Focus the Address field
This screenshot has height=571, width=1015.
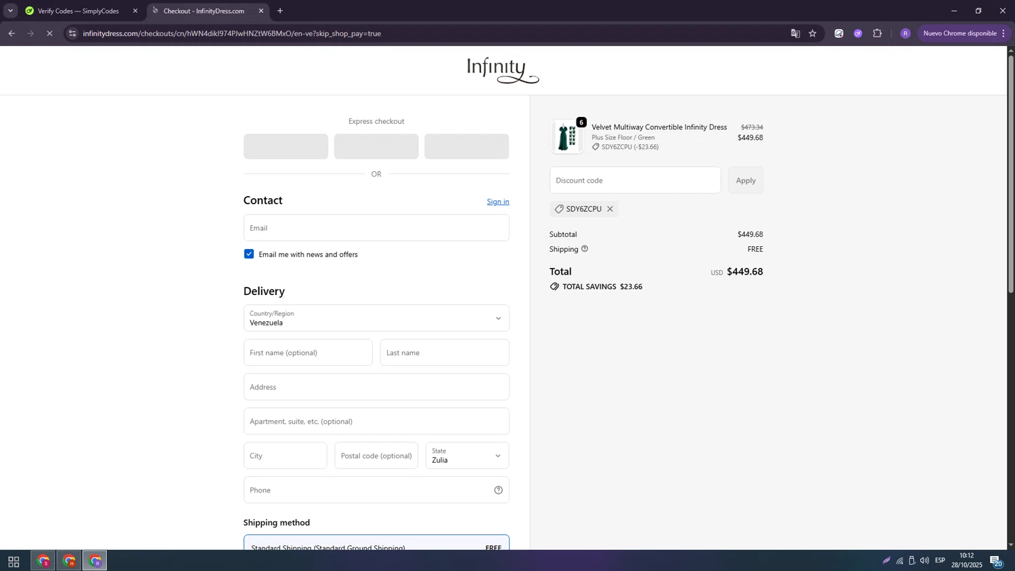[376, 387]
